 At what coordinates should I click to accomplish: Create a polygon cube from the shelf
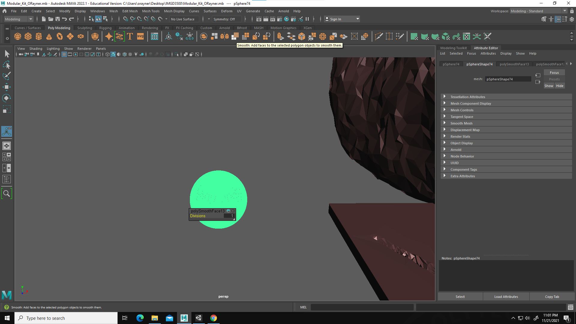pos(28,37)
